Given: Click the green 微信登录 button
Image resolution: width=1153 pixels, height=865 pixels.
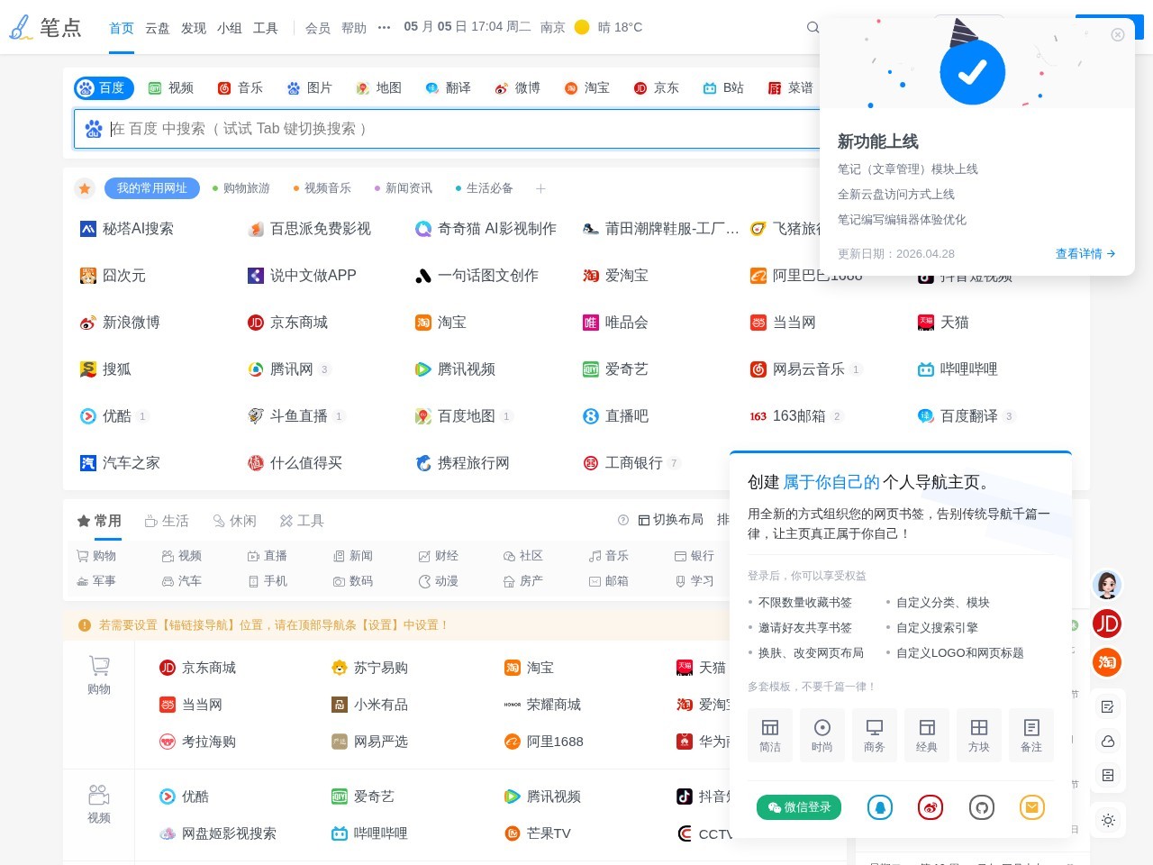Looking at the screenshot, I should (799, 807).
